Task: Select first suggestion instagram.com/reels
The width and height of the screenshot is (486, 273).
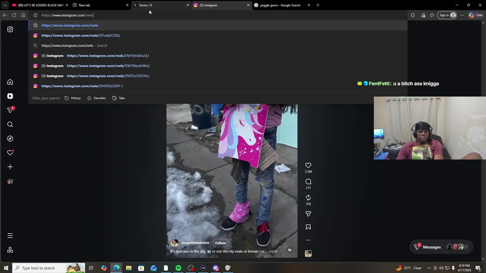Action: coord(218,25)
